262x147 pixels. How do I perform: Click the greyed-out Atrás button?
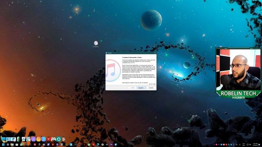(132, 88)
